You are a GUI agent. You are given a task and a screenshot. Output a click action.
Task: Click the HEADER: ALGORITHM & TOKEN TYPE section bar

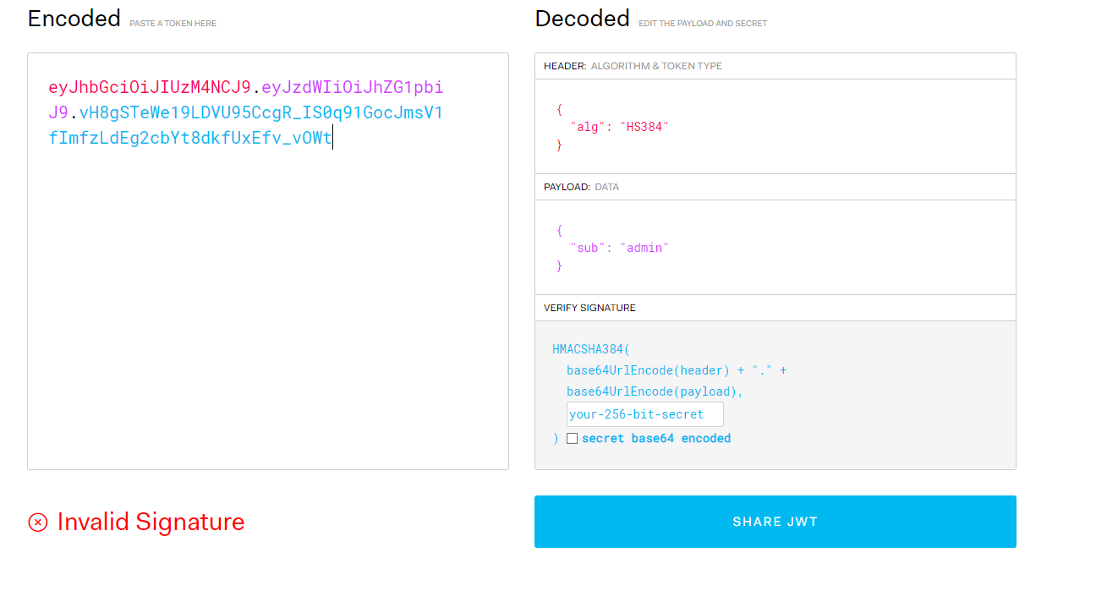click(775, 65)
